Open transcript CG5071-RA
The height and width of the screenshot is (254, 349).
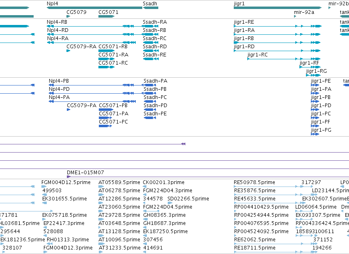point(114,55)
